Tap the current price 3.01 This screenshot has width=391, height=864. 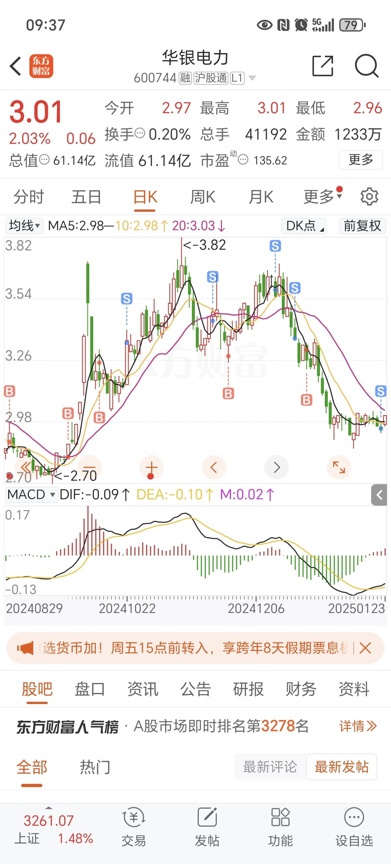(36, 112)
